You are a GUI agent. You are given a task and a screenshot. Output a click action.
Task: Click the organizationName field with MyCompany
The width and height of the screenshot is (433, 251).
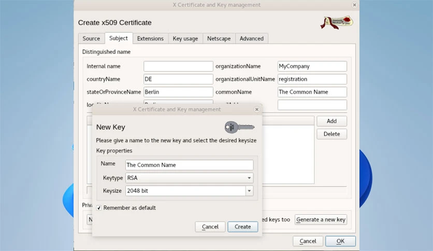click(312, 66)
